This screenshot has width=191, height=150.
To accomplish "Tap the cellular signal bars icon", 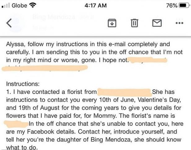I will pyautogui.click(x=6, y=6).
